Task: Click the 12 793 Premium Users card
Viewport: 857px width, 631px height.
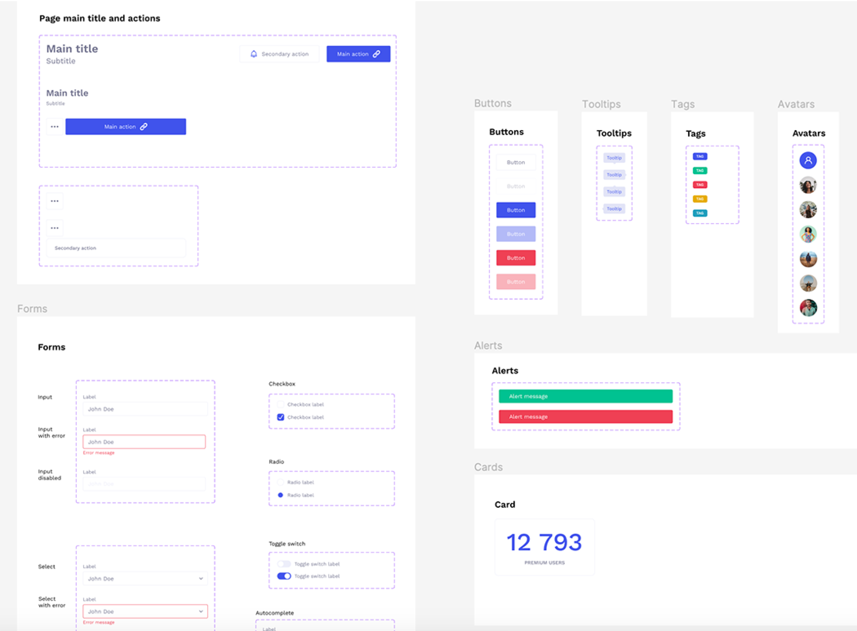Action: click(545, 547)
